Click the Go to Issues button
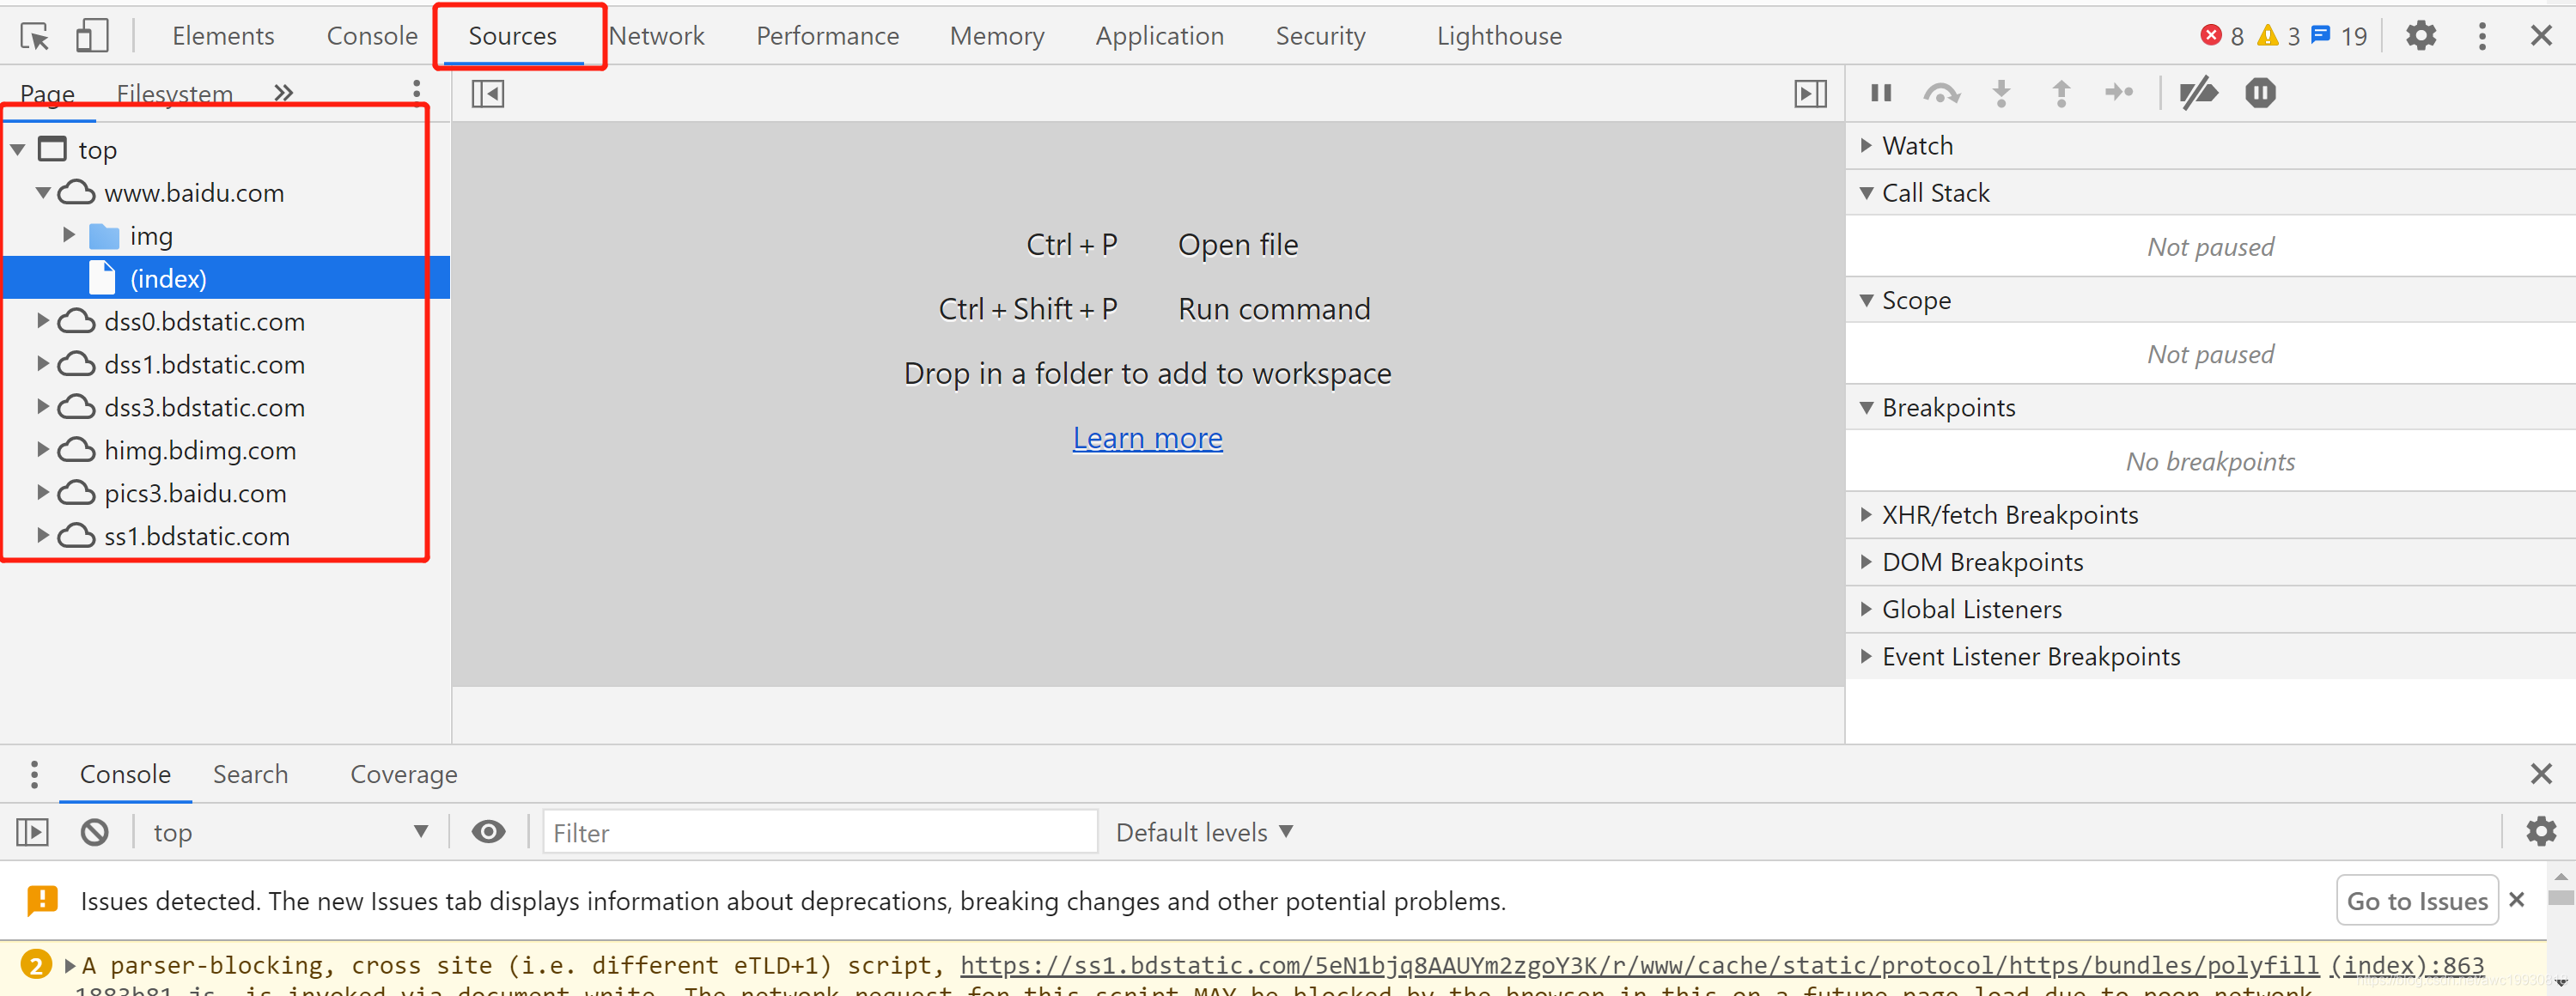This screenshot has height=996, width=2576. [x=2416, y=901]
